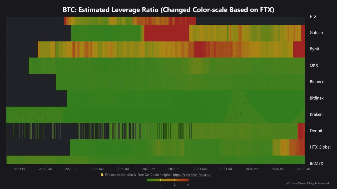This screenshot has width=337, height=189.
Task: Click the 2024 Jan axis label
Action: coord(252,169)
